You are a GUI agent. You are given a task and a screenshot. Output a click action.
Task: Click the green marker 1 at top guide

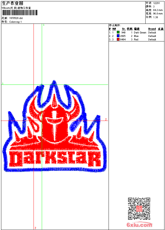click(x=44, y=25)
